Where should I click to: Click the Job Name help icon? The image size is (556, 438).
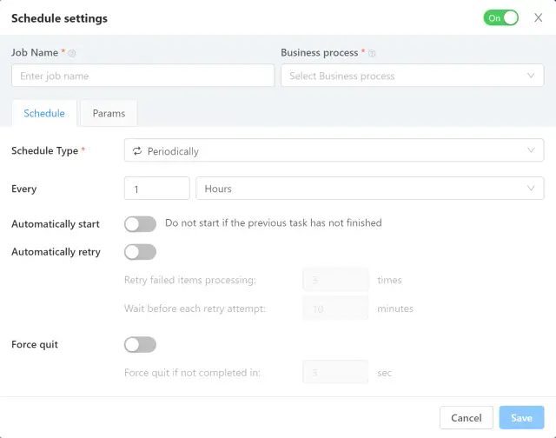pyautogui.click(x=72, y=53)
